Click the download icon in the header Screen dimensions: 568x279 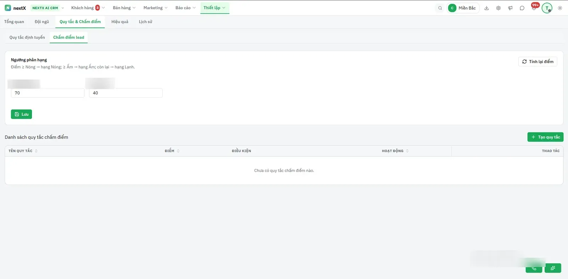[487, 8]
